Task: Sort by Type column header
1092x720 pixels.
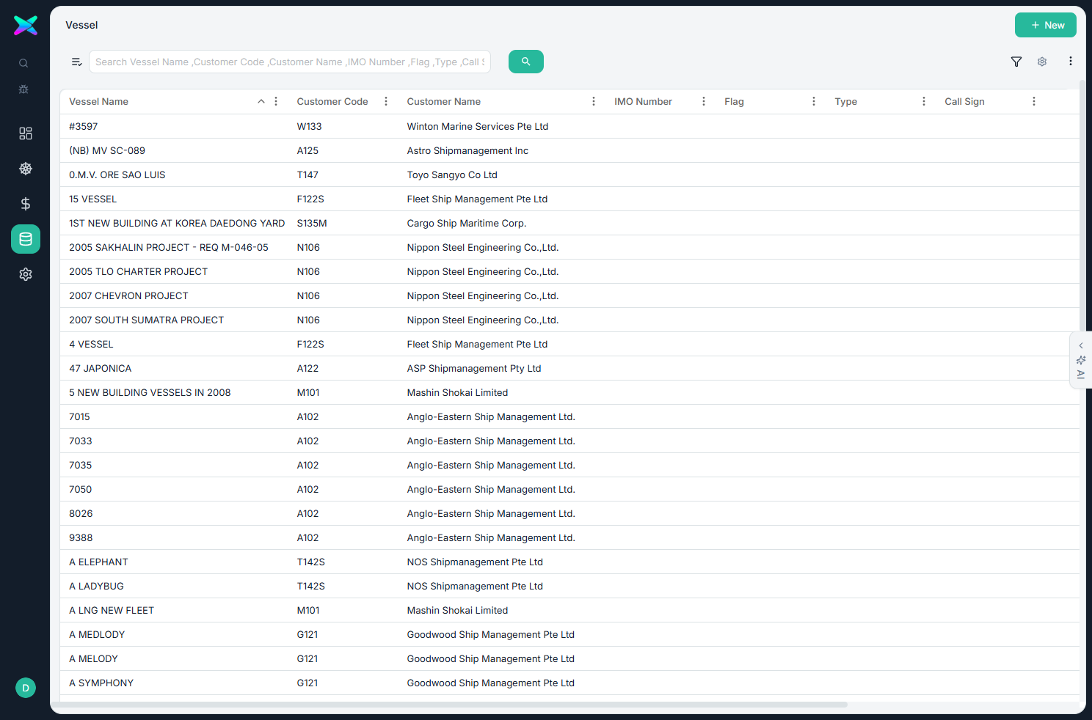Action: point(845,101)
